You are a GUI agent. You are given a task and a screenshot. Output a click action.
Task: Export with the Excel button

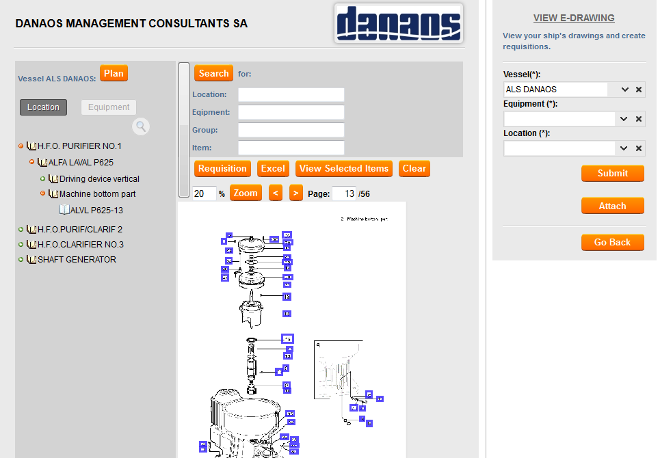273,168
